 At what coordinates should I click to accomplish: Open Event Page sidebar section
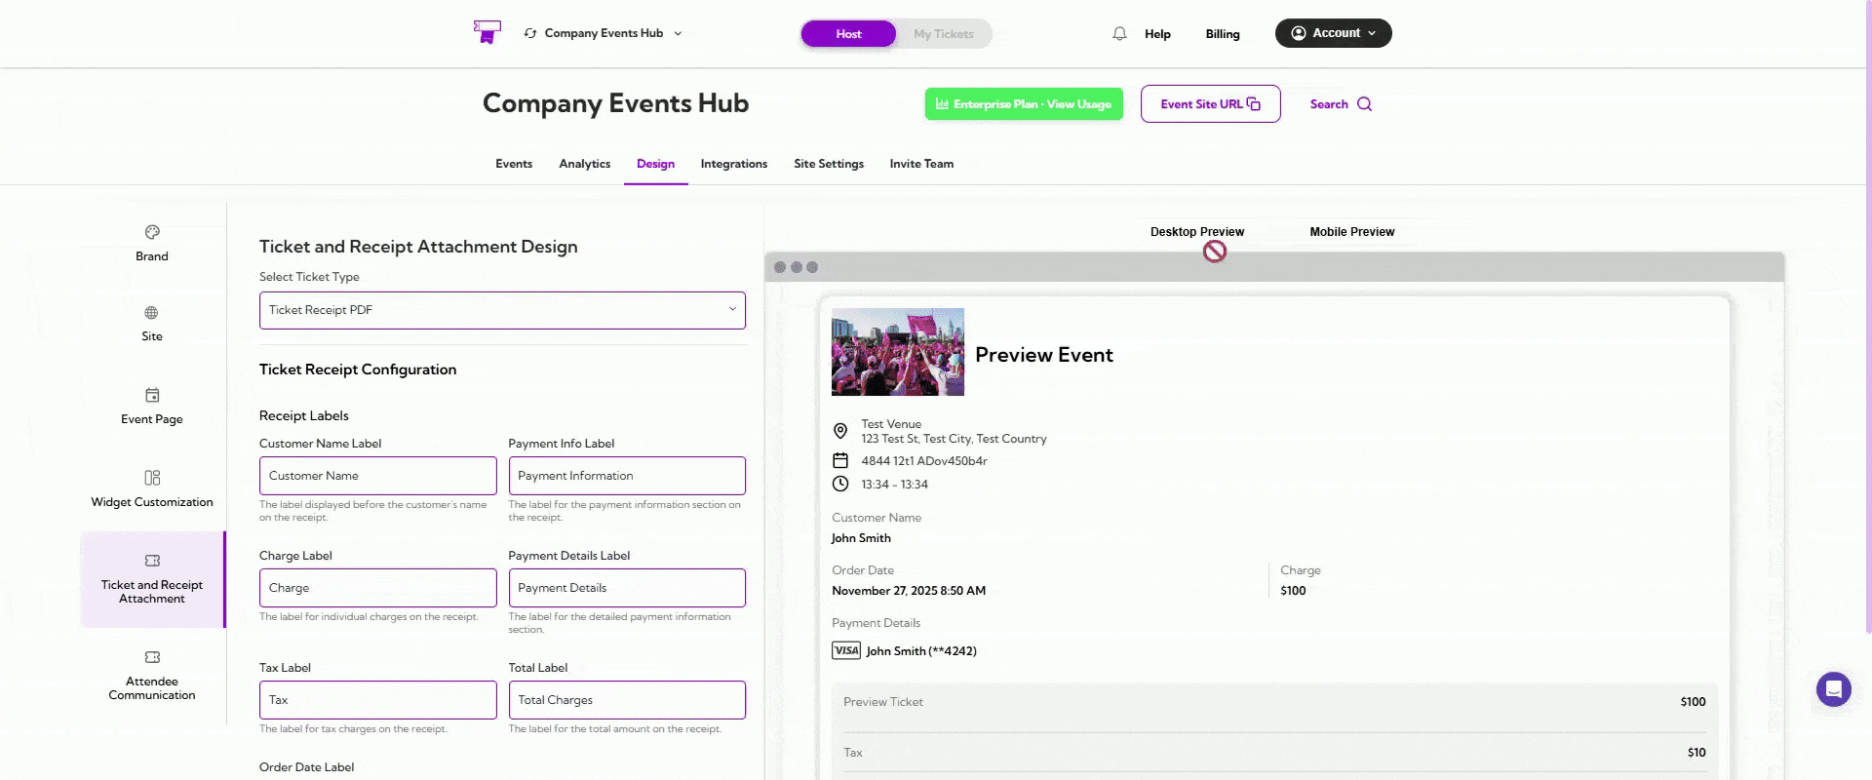click(x=152, y=407)
